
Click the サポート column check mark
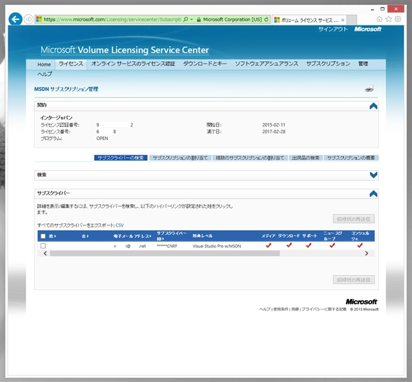309,245
